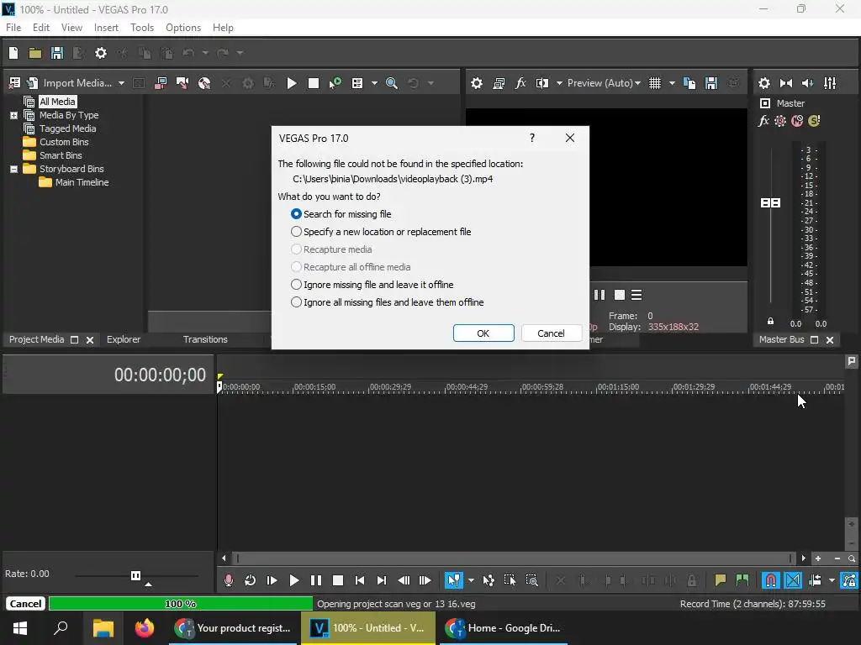Adjust the Master volume fader handle
This screenshot has height=645, width=861.
click(770, 203)
